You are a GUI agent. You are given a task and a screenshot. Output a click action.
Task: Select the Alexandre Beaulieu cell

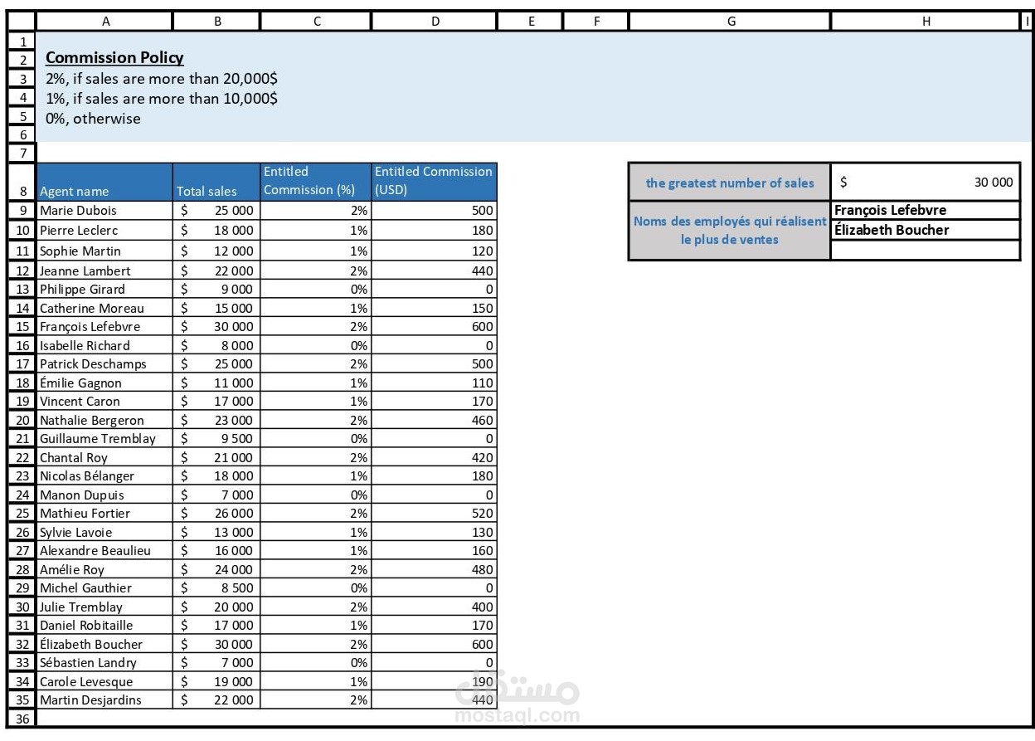[105, 550]
